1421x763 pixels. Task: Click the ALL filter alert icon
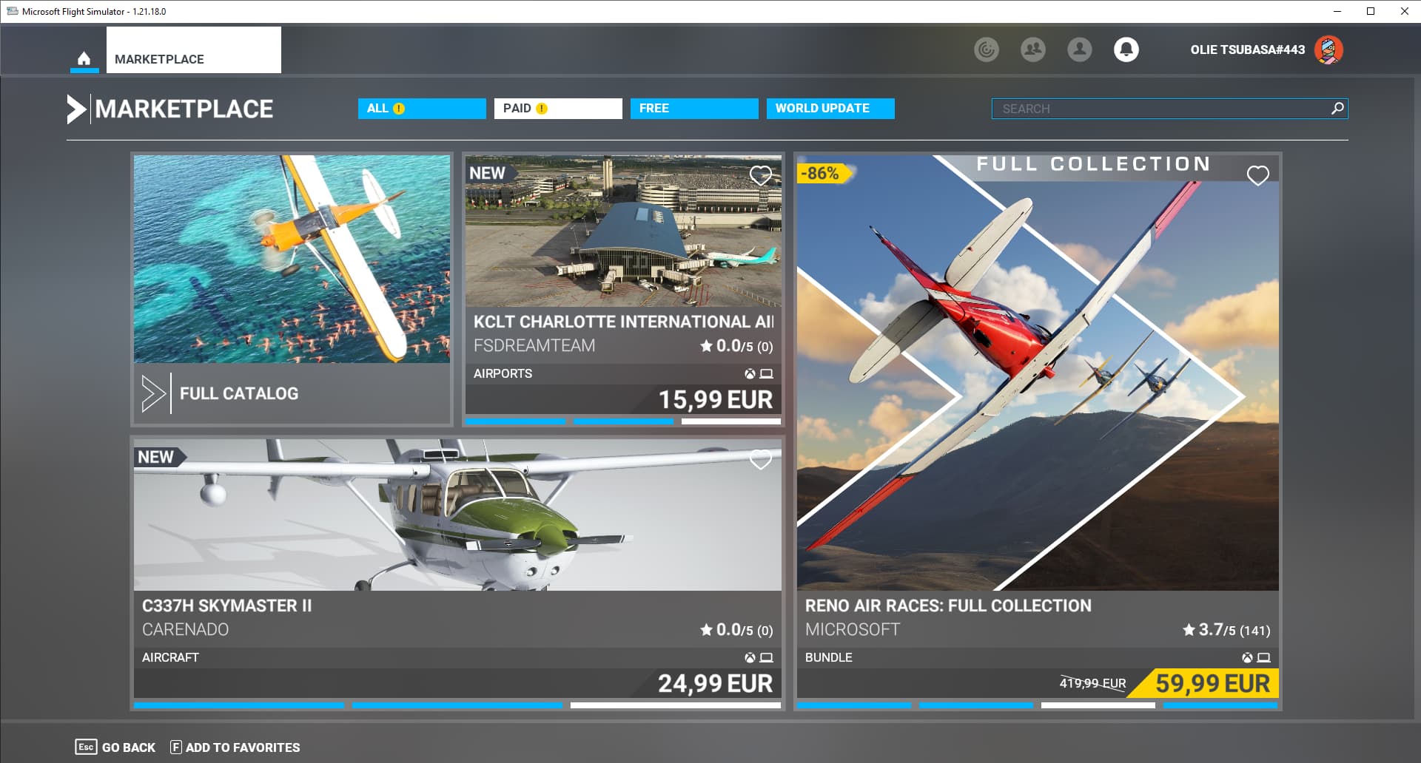[x=399, y=109]
